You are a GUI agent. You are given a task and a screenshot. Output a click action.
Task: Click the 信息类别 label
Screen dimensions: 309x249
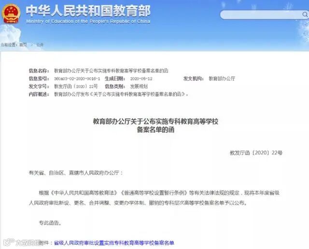(x=115, y=86)
